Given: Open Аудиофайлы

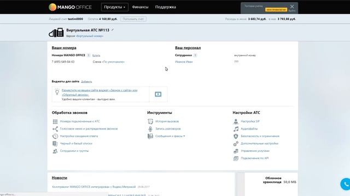Looking at the screenshot, I should coord(249,128).
